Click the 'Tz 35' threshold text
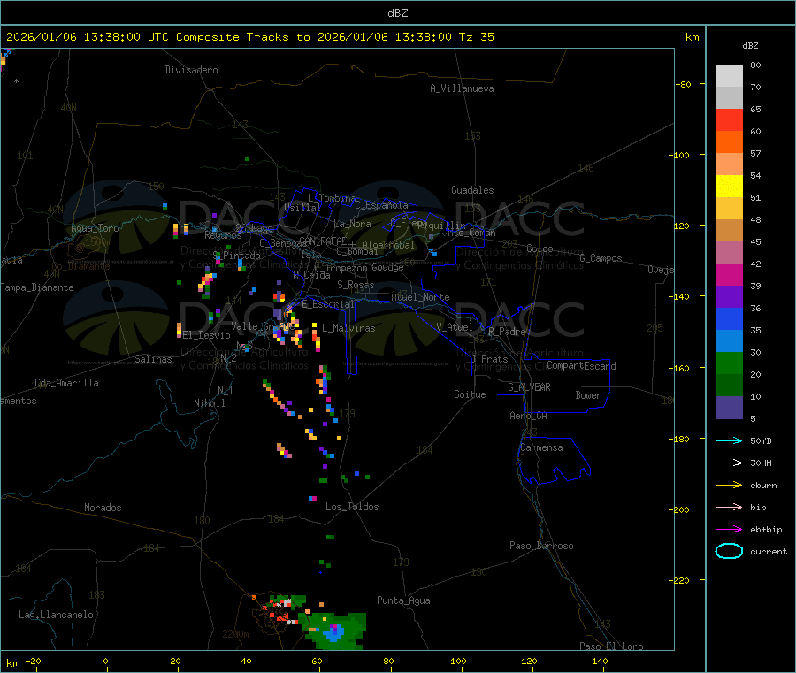The width and height of the screenshot is (796, 673). (x=476, y=37)
